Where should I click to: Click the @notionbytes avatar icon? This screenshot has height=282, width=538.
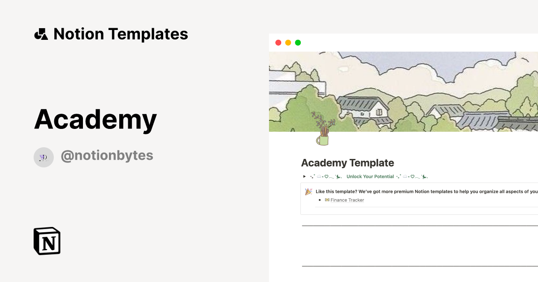point(43,157)
